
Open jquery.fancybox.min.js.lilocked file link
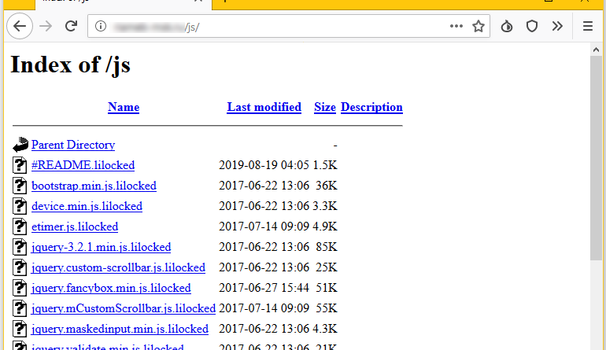111,288
